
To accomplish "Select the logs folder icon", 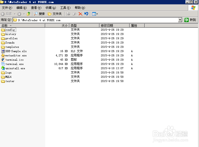I will tap(3, 72).
